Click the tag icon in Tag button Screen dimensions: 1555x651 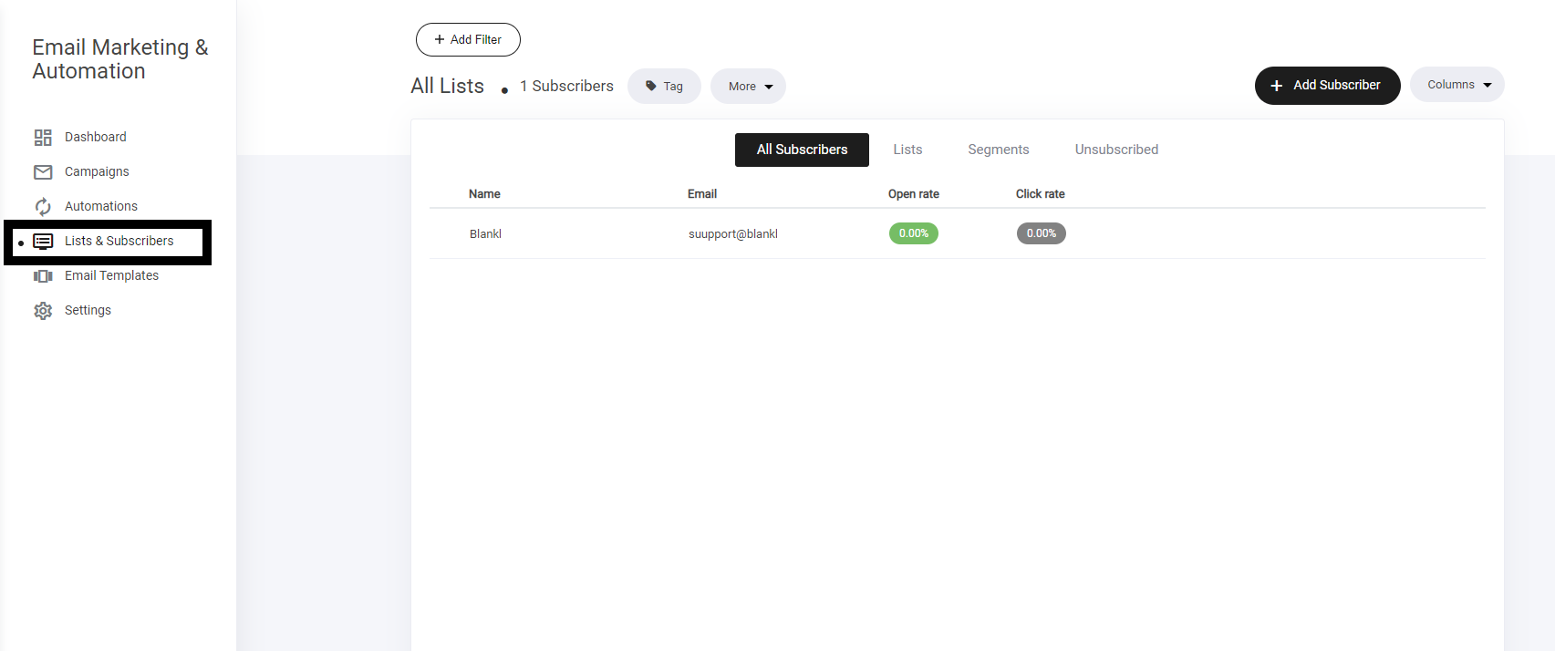click(650, 87)
